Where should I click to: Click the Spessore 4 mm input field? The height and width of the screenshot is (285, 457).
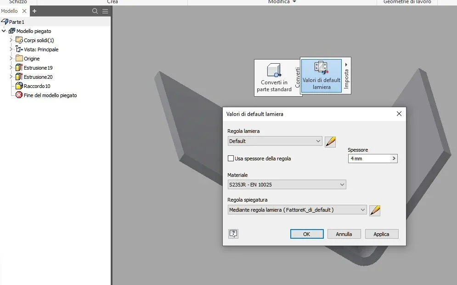370,159
